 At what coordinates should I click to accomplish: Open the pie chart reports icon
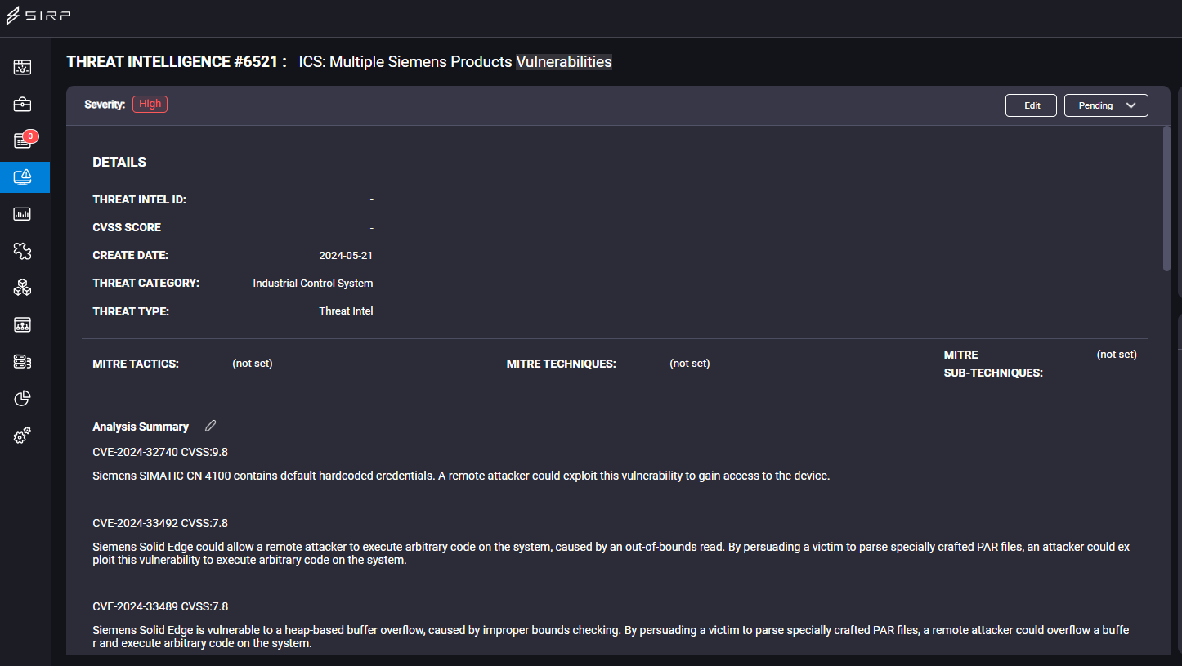[22, 399]
